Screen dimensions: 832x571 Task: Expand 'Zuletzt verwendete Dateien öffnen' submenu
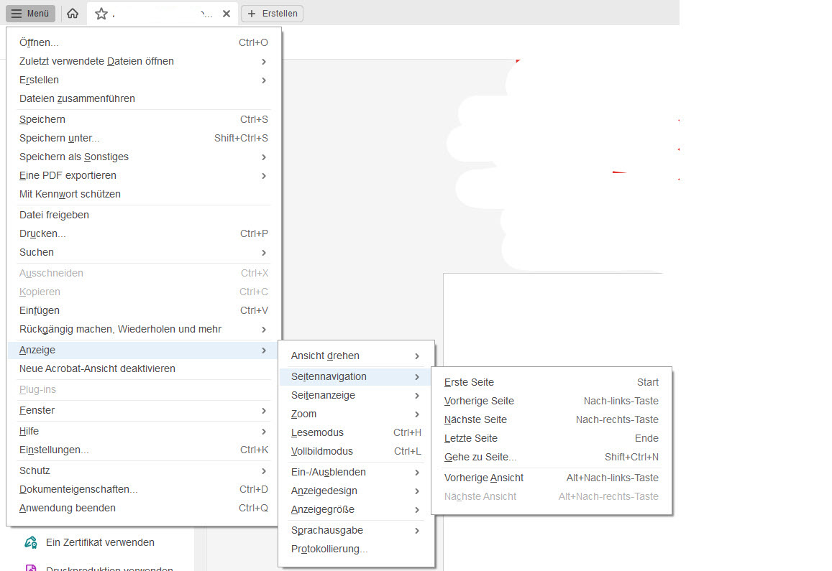[143, 62]
